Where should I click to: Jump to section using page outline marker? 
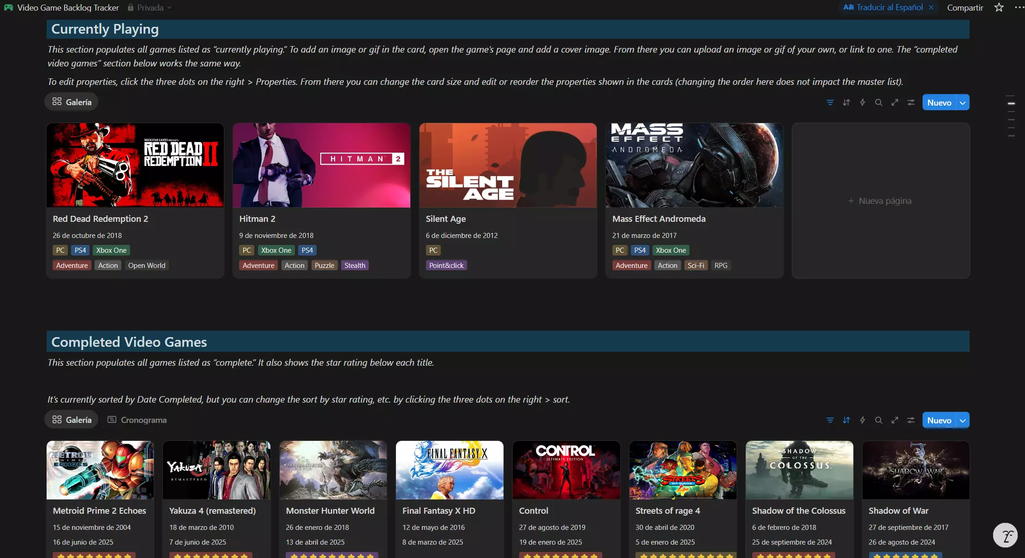coord(1011,103)
